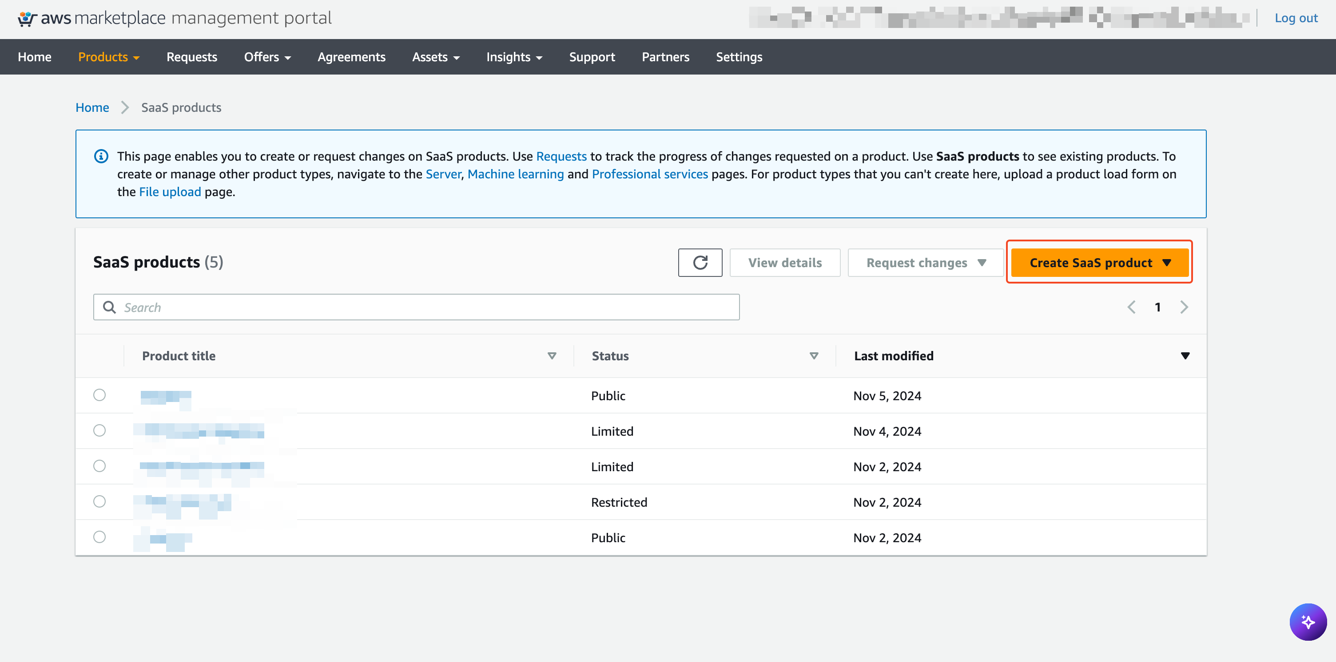Image resolution: width=1336 pixels, height=662 pixels.
Task: Follow the Server link in the banner
Action: tap(443, 174)
